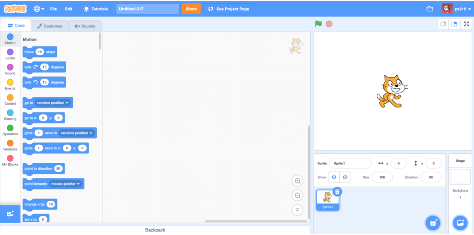474x235 pixels.
Task: Click the y value in the glide to x y block
Action: tap(82, 148)
